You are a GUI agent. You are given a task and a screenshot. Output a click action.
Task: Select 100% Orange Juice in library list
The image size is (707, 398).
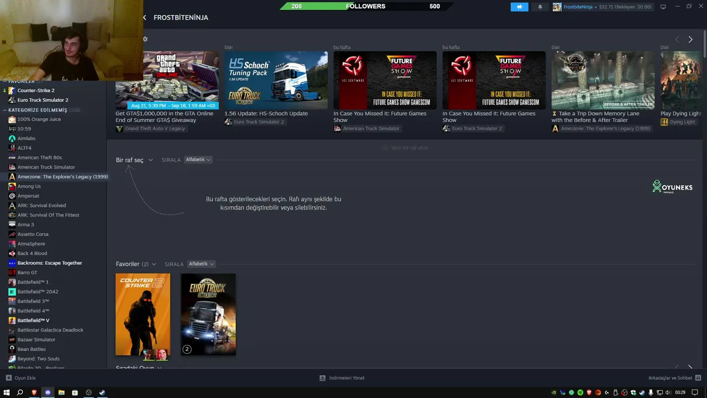pyautogui.click(x=39, y=119)
